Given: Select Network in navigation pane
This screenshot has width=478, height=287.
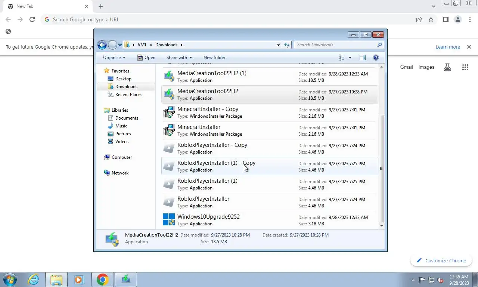Looking at the screenshot, I should (x=120, y=173).
